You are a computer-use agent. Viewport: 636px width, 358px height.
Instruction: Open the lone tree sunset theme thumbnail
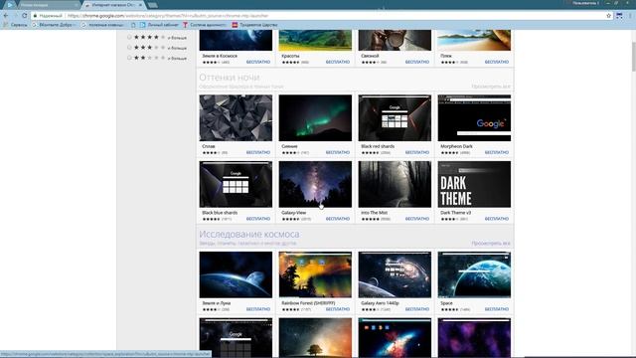[x=315, y=338]
